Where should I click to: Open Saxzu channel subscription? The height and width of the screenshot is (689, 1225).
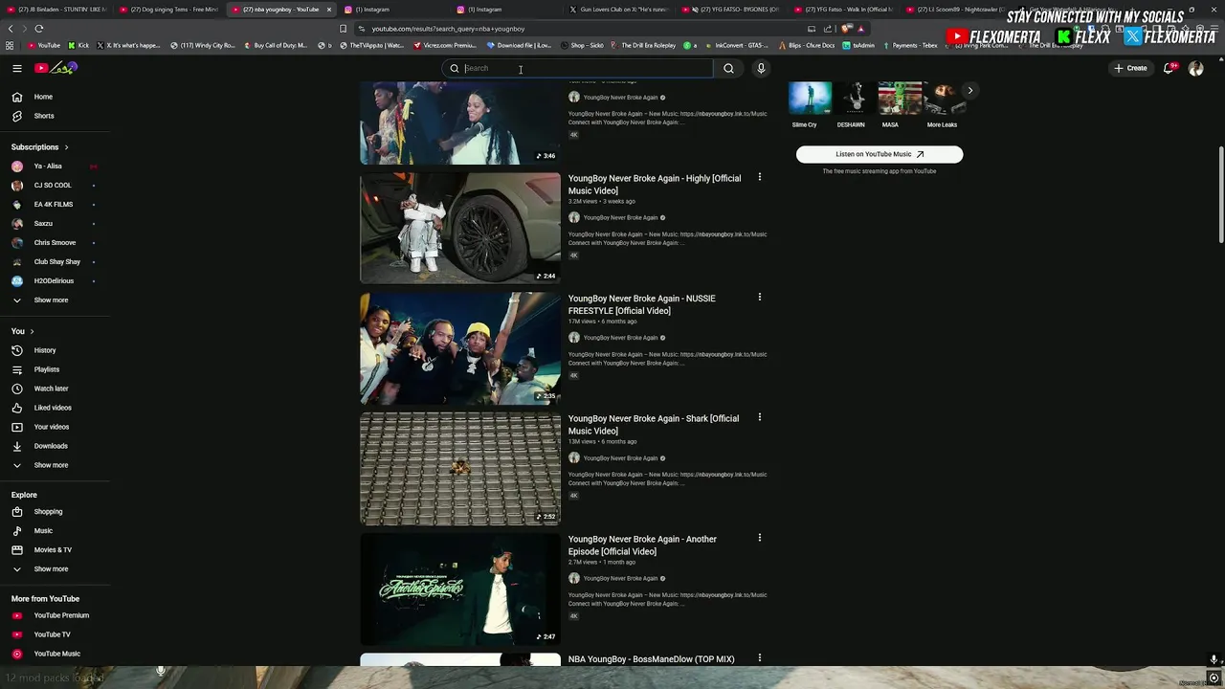click(56, 223)
